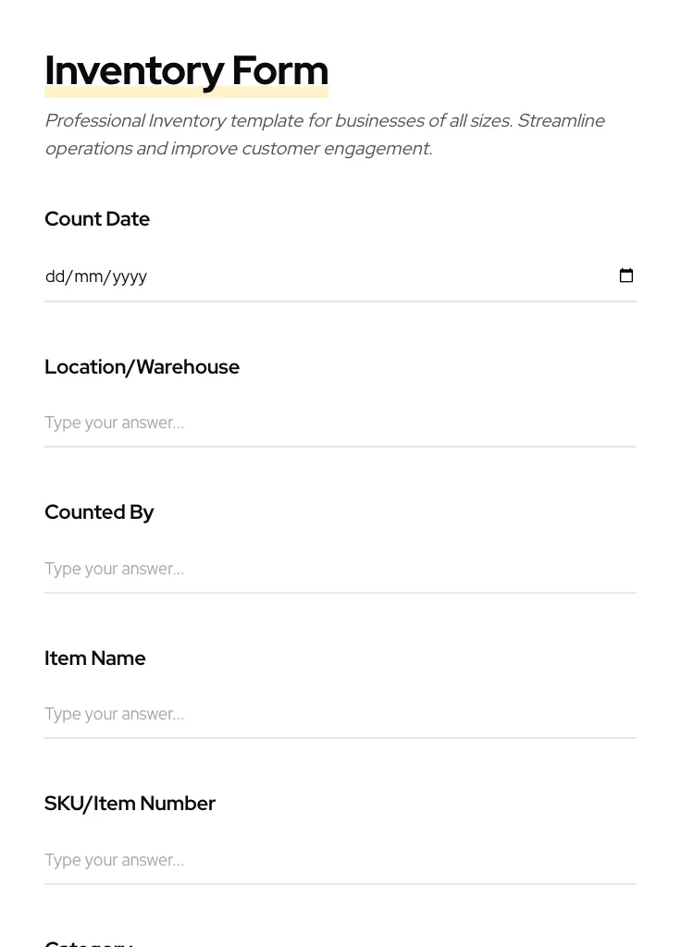
Task: Click the Location/Warehouse label
Action: pos(142,367)
